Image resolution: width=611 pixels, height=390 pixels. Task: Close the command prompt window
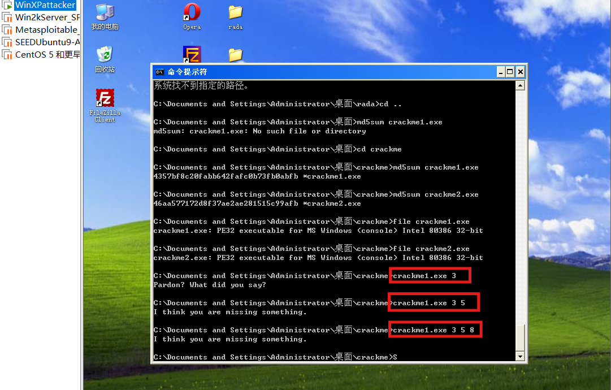point(520,72)
